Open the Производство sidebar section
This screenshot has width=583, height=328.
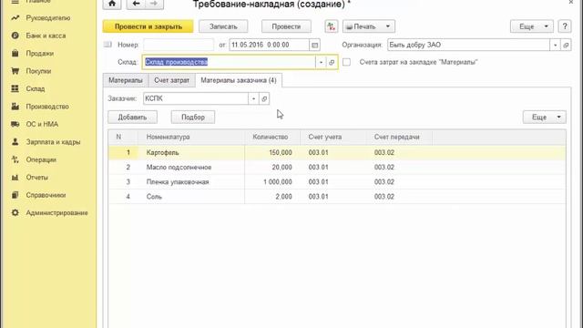[47, 107]
